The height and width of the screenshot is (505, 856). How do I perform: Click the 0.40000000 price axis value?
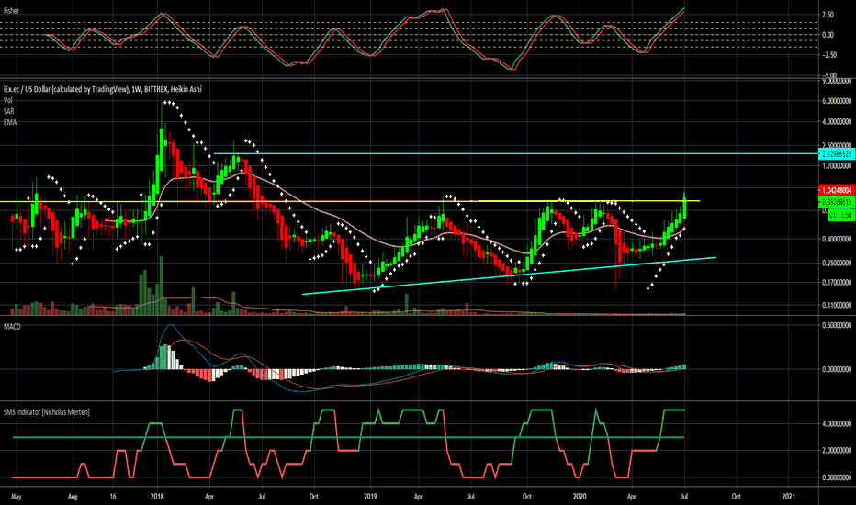coord(837,239)
